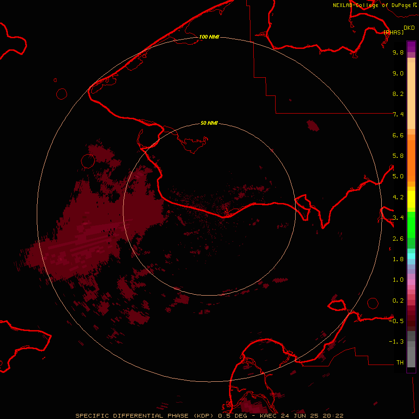This screenshot has height=419, width=419.
Task: Click the 0.2 scale value
Action: tap(398, 301)
